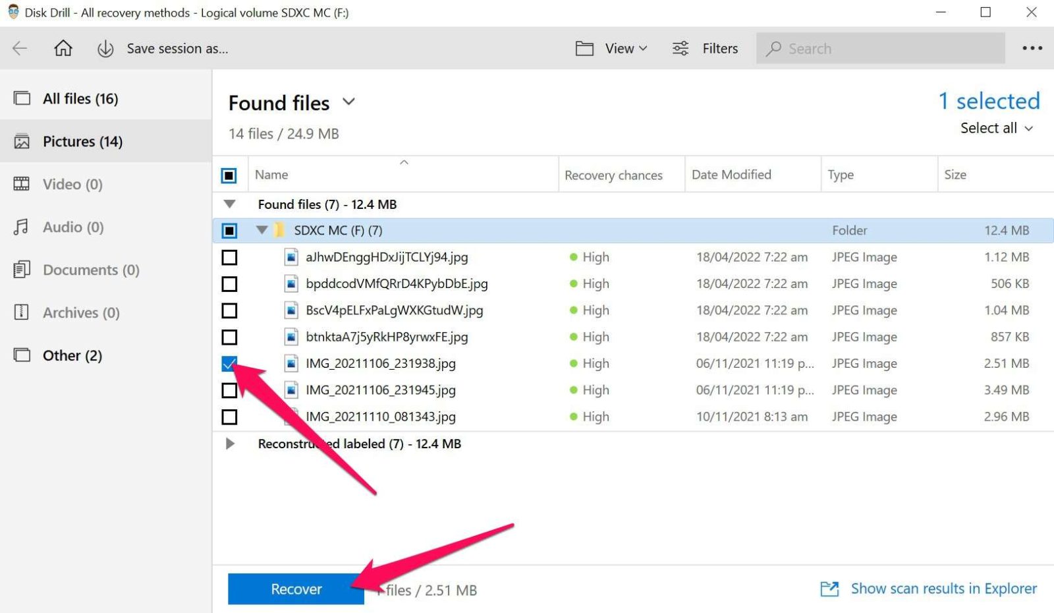The width and height of the screenshot is (1054, 613).
Task: Open the Found files dropdown
Action: 350,102
